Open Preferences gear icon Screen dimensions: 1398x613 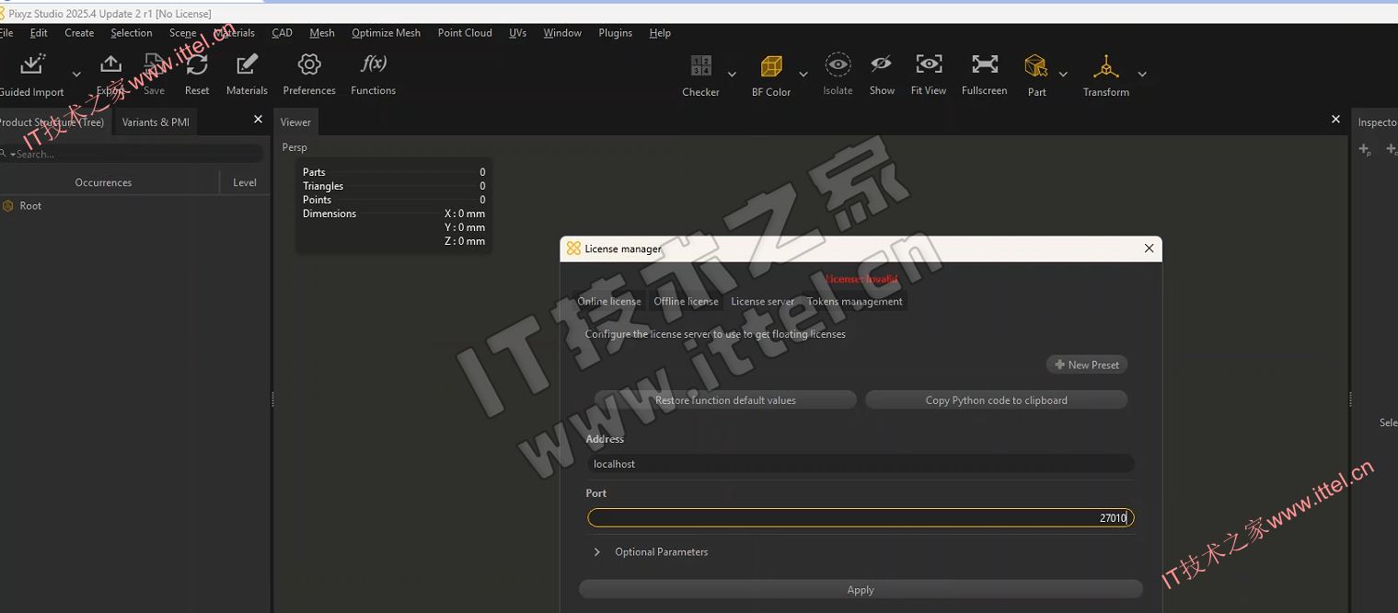[309, 65]
